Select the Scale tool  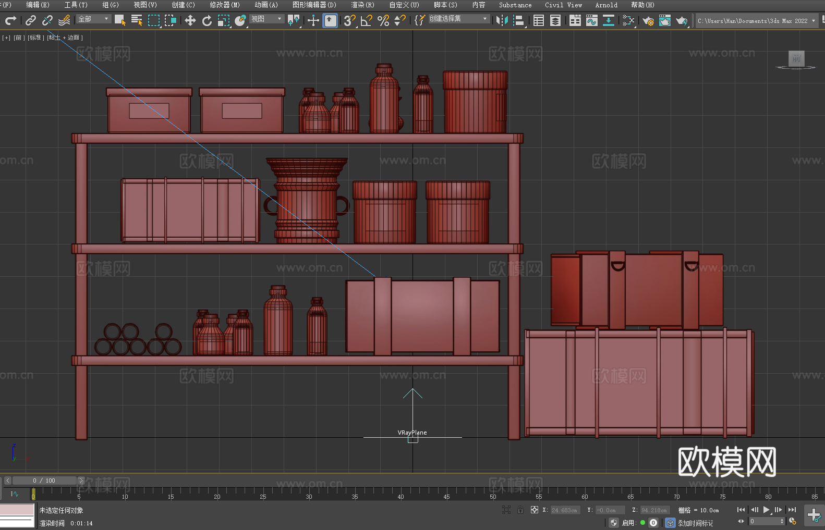click(224, 20)
